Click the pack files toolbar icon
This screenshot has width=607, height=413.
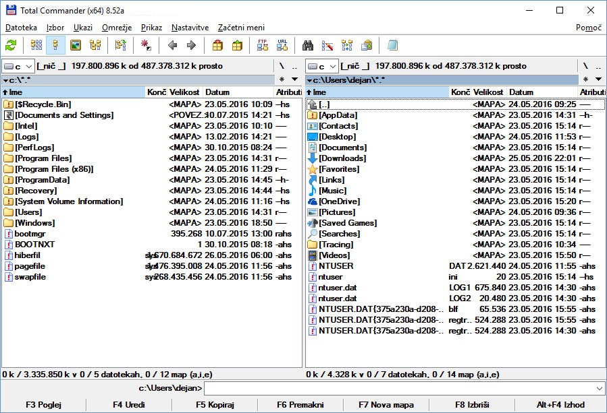(217, 46)
